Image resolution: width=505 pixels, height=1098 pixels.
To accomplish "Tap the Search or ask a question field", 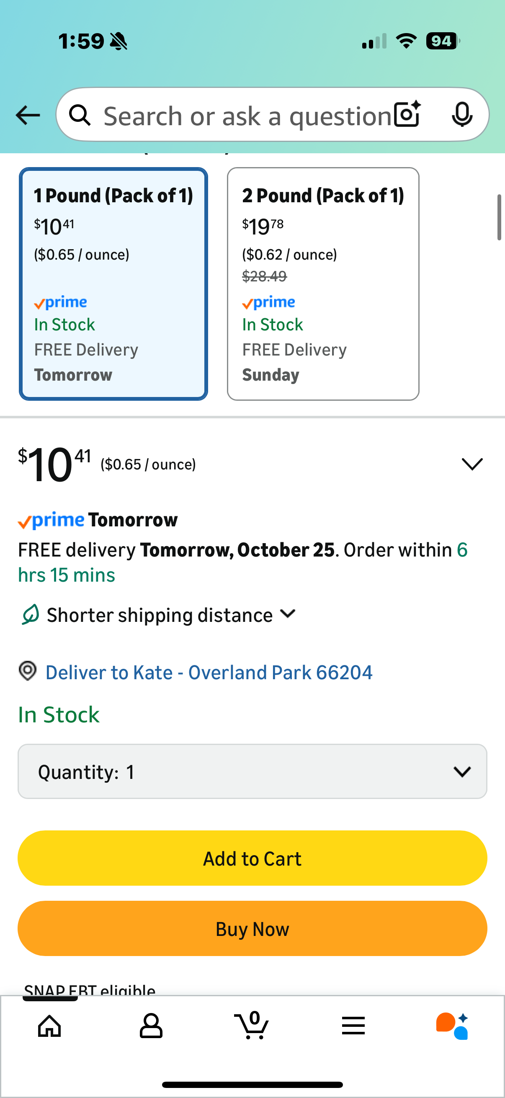I will click(247, 116).
